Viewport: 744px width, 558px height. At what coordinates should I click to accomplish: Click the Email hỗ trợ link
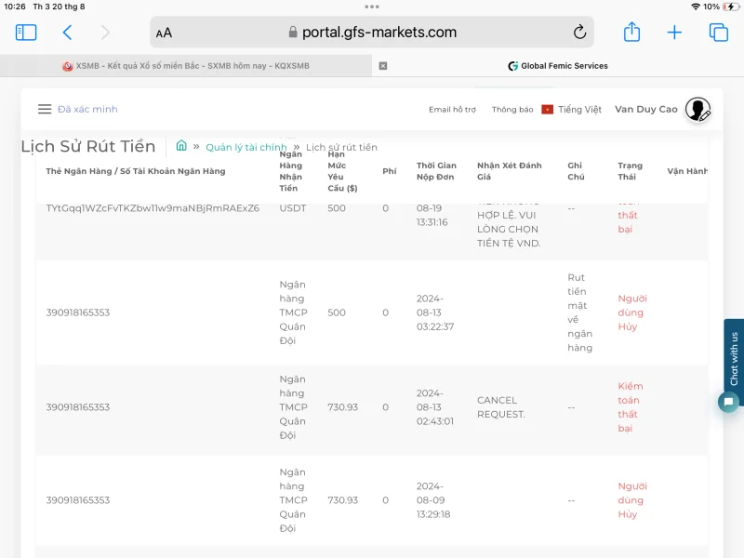coord(452,110)
